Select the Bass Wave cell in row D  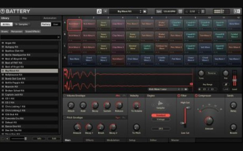[x=75, y=60]
